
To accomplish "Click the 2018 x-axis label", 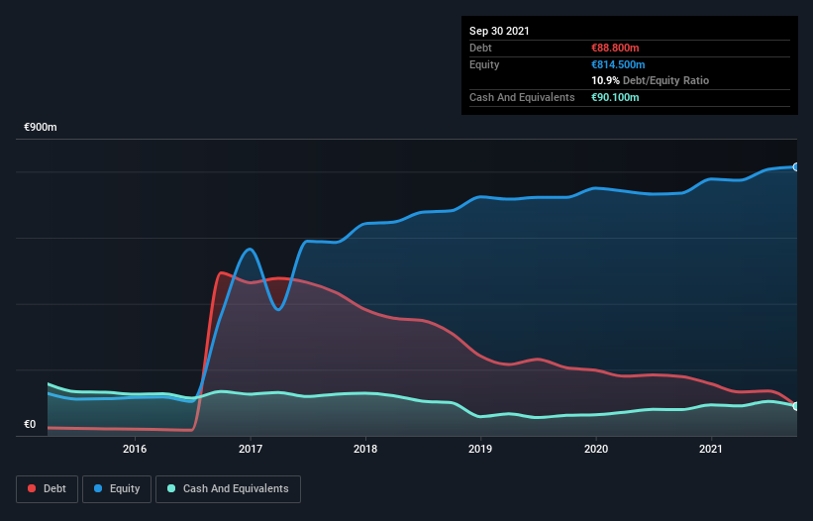I will pos(365,449).
